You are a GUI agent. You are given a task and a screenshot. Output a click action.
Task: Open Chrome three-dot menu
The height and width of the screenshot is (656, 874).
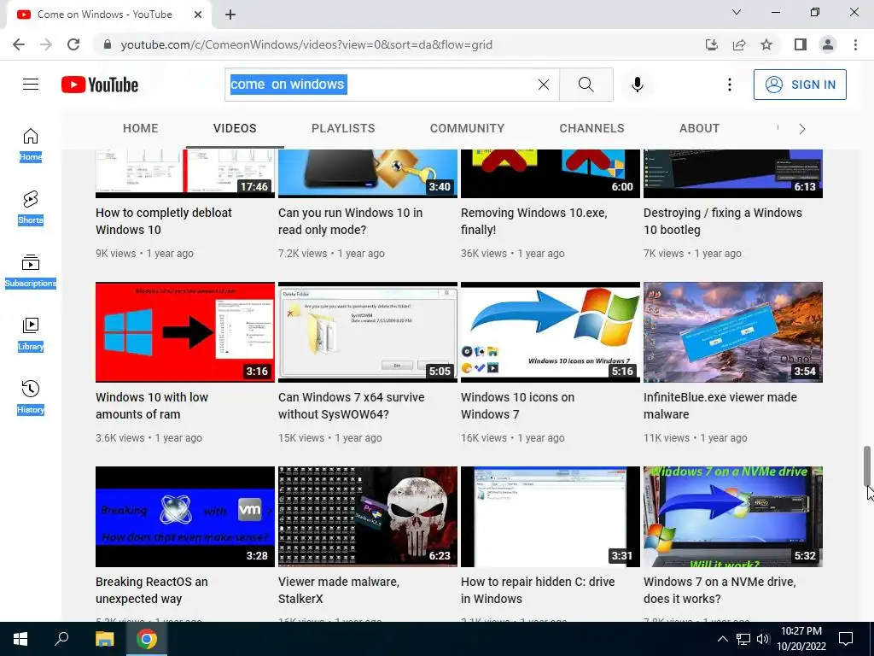[855, 44]
